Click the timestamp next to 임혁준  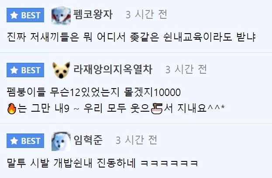(136, 140)
